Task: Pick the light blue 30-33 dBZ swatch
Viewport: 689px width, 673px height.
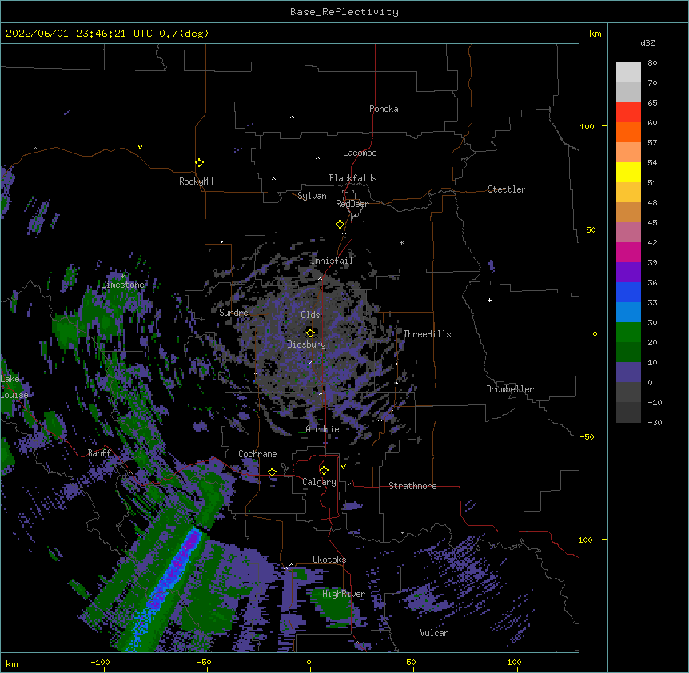Action: pos(628,313)
